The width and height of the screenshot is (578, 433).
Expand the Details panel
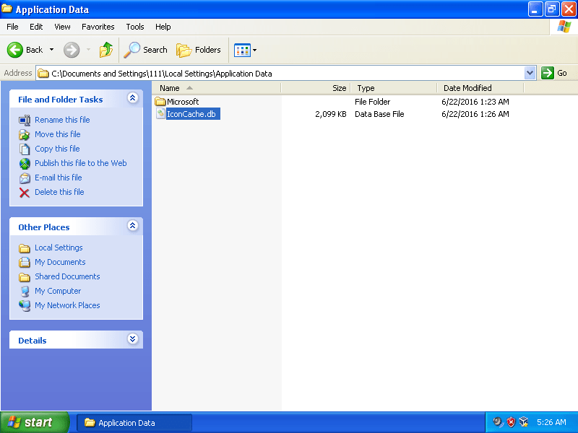click(x=132, y=339)
